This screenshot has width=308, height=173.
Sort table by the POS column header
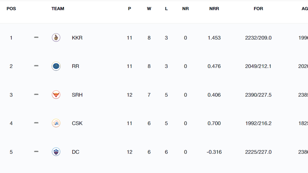[x=11, y=9]
